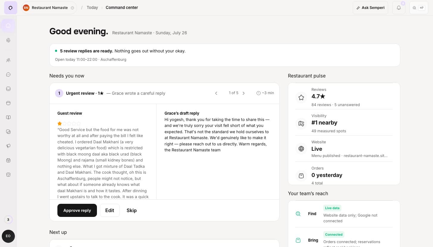Image resolution: width=433 pixels, height=247 pixels.
Task: Select the highlighted Today sidebar icon
Action: (8, 26)
